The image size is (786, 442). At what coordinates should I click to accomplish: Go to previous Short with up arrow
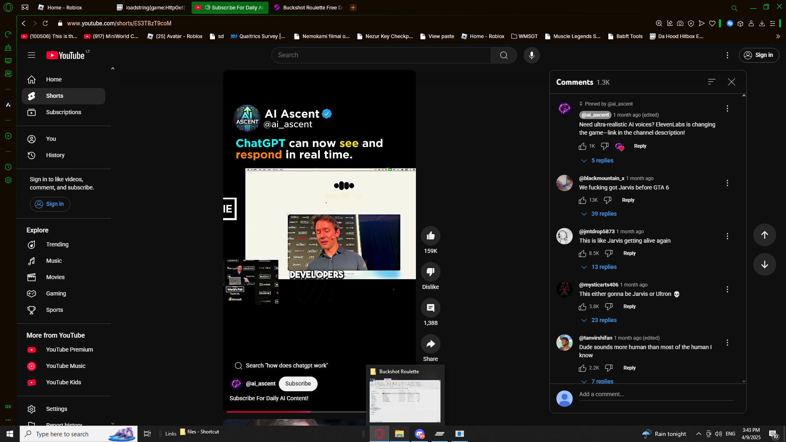pos(764,235)
